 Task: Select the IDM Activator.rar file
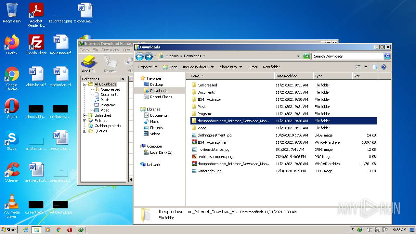click(212, 142)
